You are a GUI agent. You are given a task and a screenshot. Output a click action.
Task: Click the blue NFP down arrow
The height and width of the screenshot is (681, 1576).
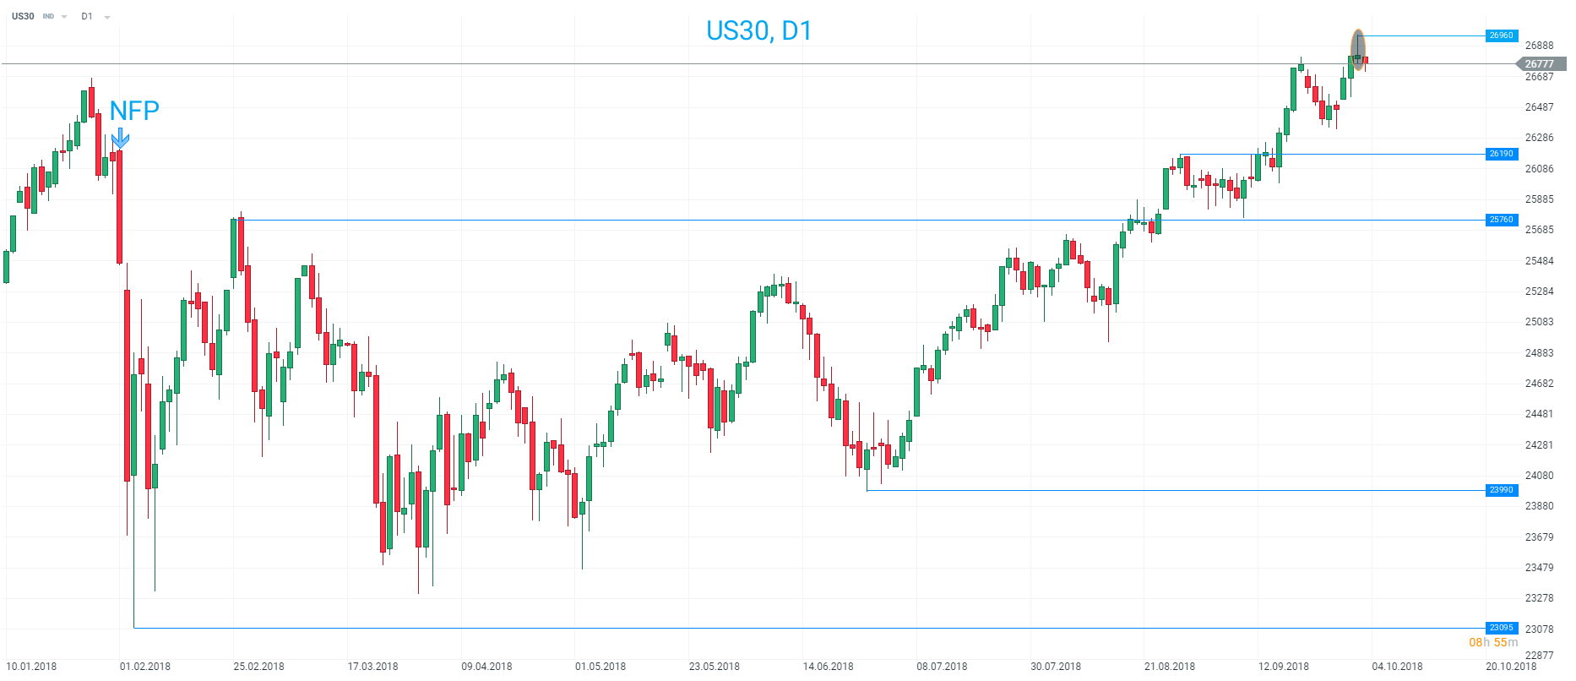pos(121,138)
